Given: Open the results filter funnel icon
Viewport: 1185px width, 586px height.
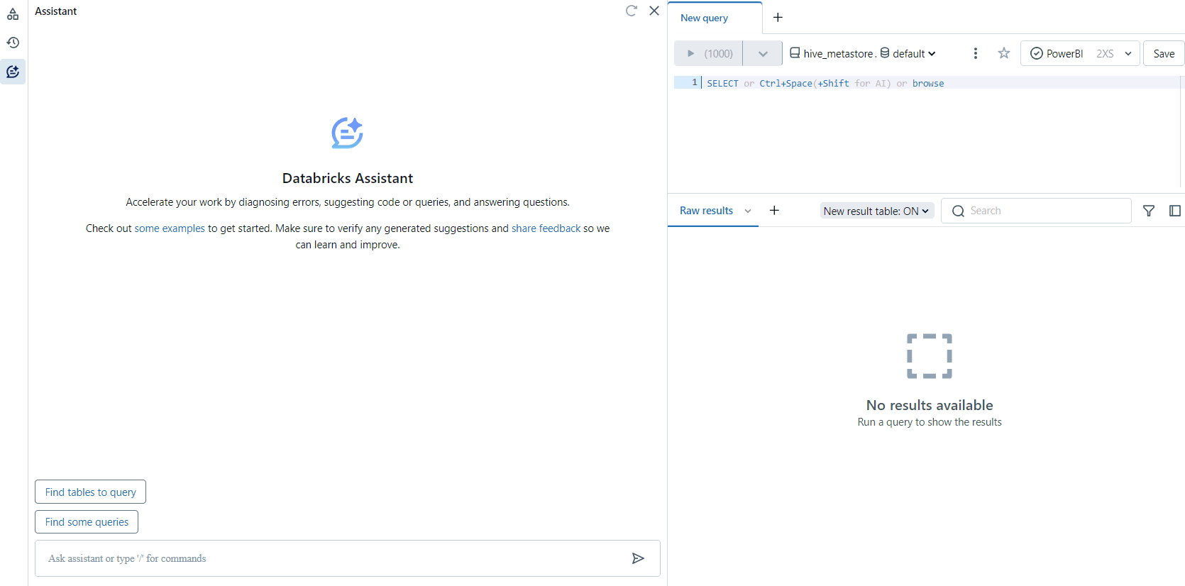Looking at the screenshot, I should point(1149,211).
